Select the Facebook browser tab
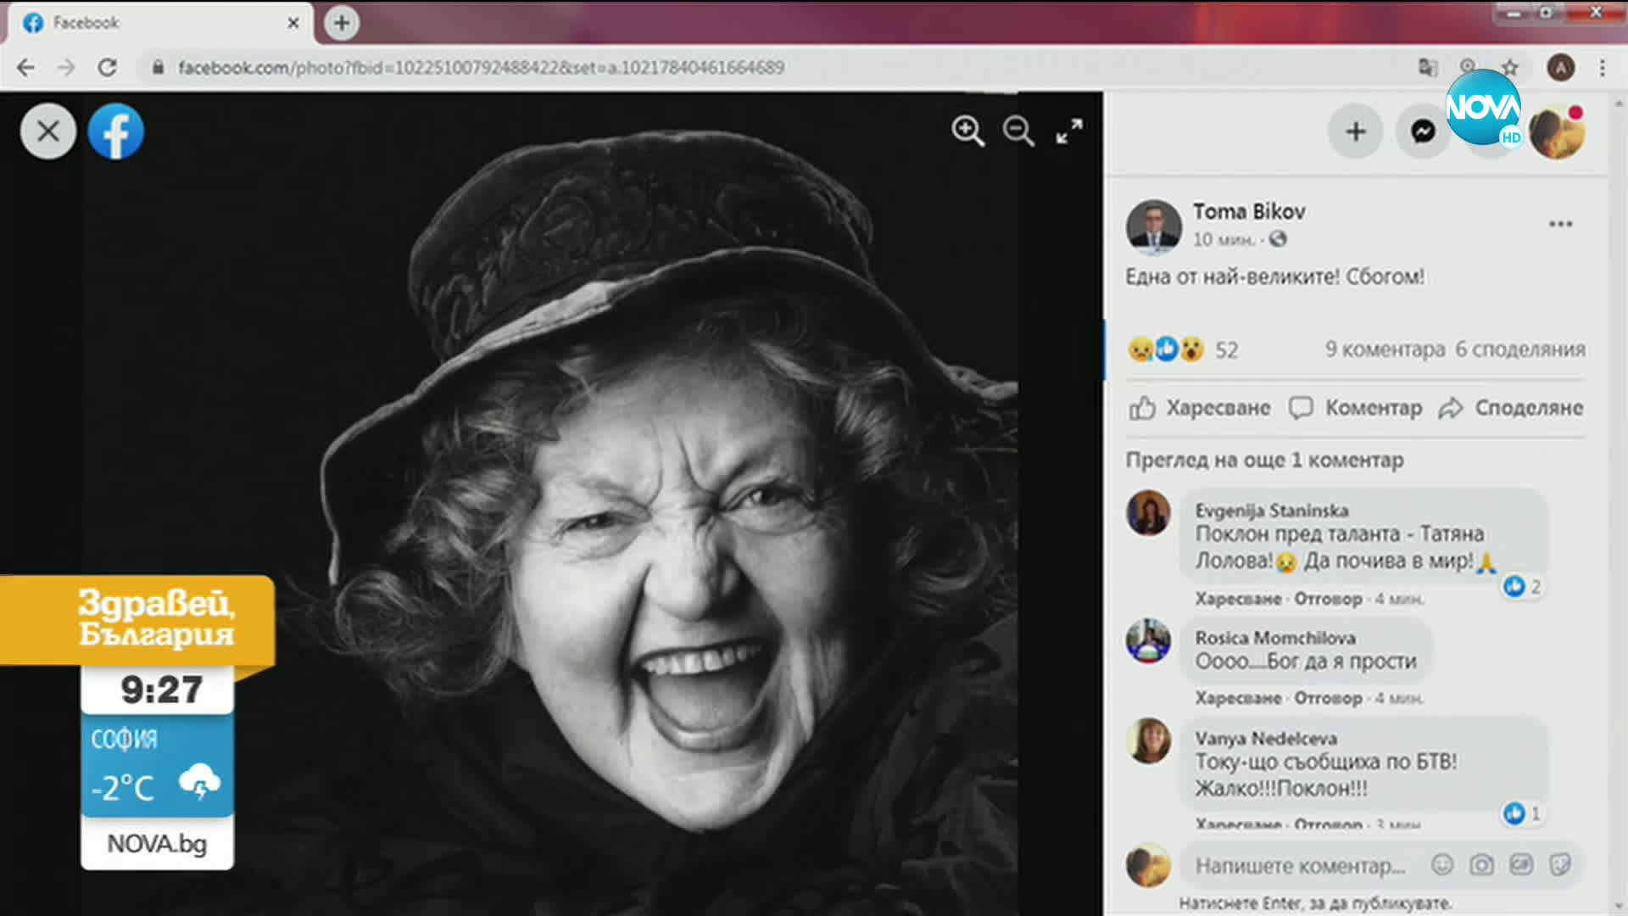This screenshot has width=1628, height=916. 161,23
